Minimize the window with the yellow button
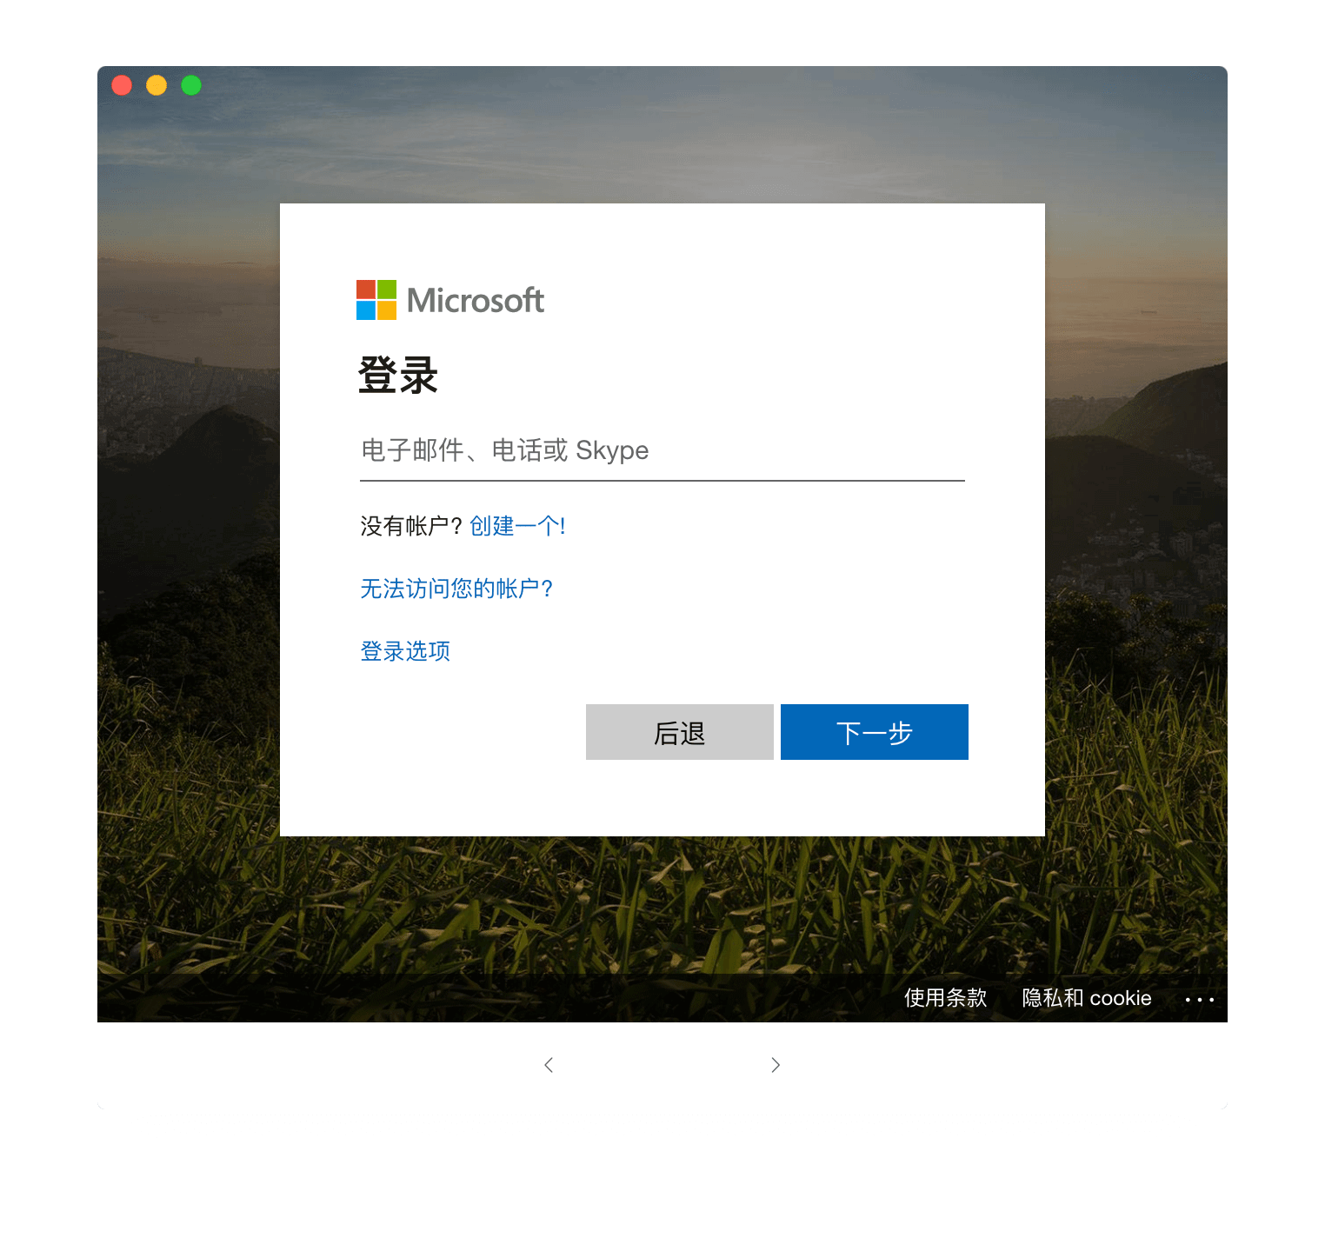 156,85
